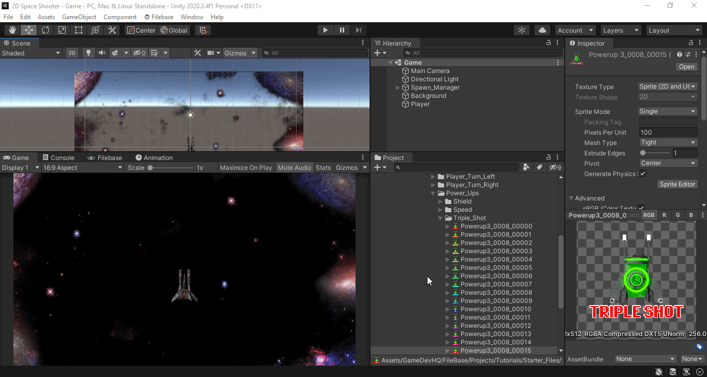This screenshot has width=707, height=377.
Task: Click search-by-type icon in Project panel
Action: click(526, 167)
